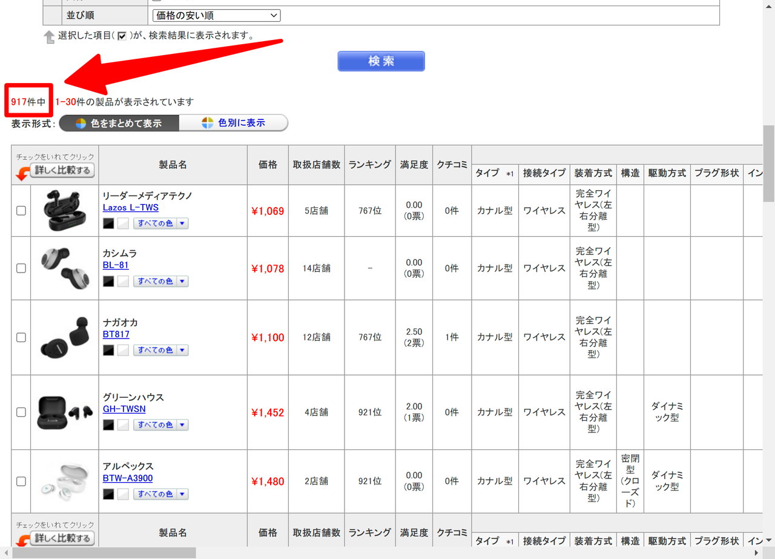Click the BTW-A3900 white earbuds image

pyautogui.click(x=65, y=481)
